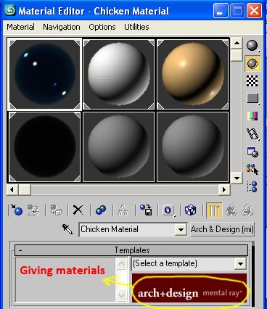Open the Utilities menu
The height and width of the screenshot is (309, 267).
[136, 27]
